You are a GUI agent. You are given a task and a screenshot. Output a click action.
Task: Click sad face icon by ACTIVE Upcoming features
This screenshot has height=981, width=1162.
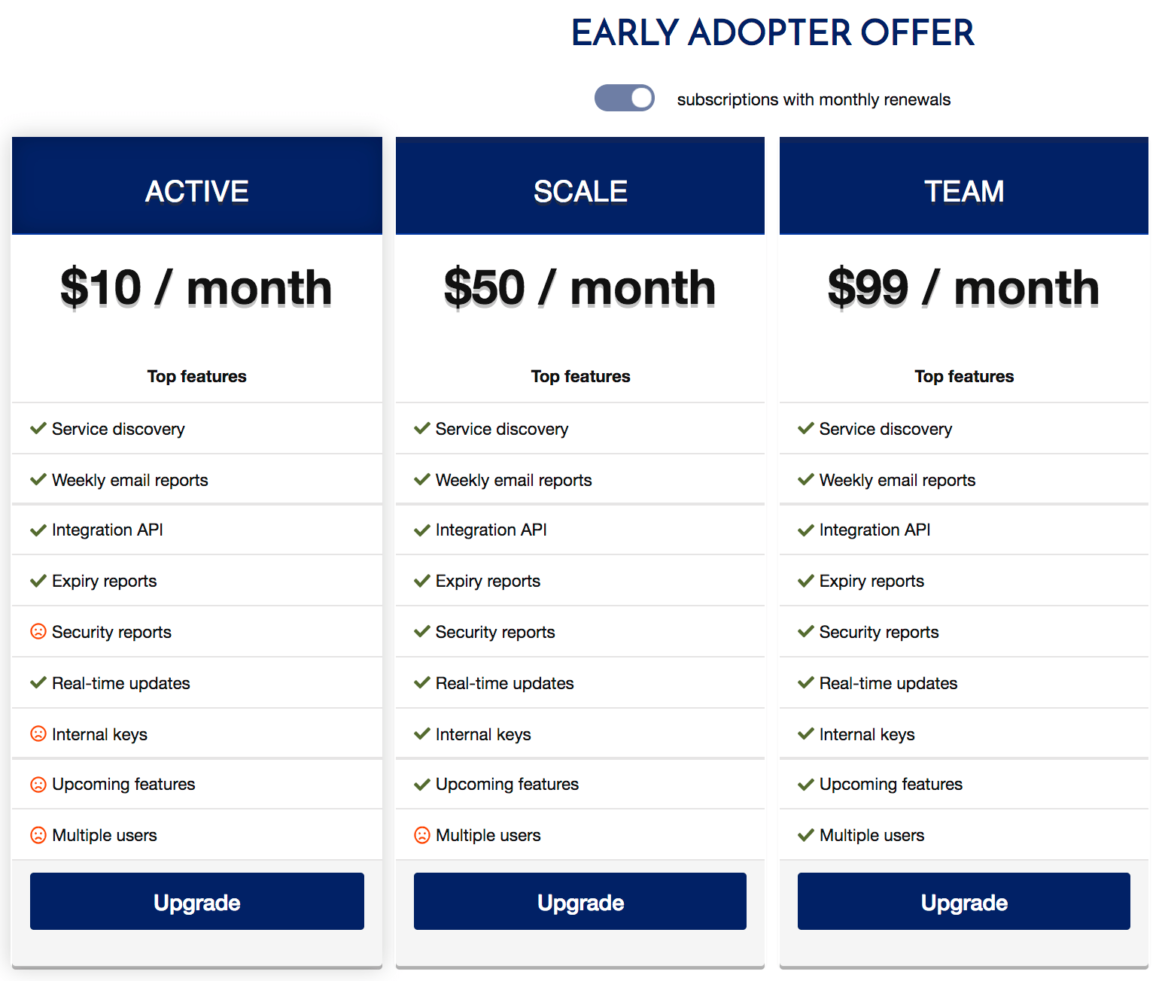pos(38,784)
